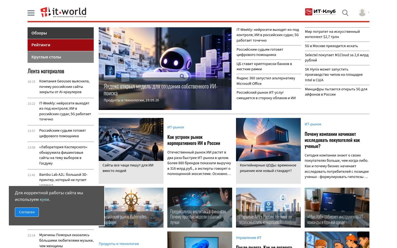Viewport: 397px width, 248px height.
Task: Open the robot spider Сайты для ИИ thumbnail
Action: click(x=131, y=139)
